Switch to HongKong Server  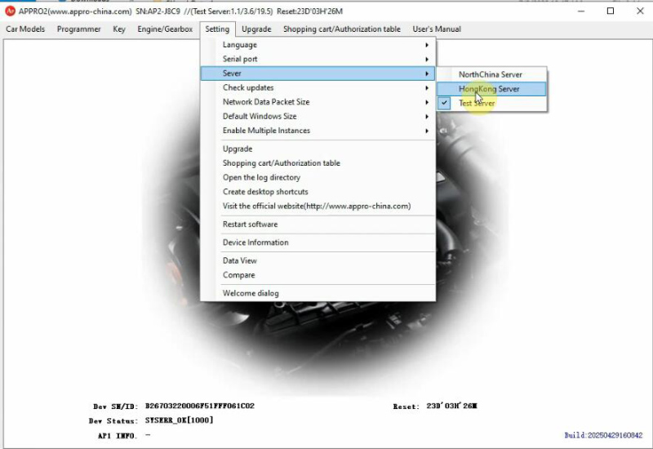[x=491, y=89]
